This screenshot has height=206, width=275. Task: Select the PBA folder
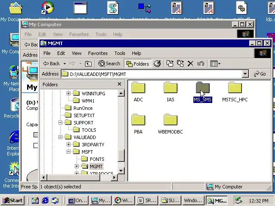[138, 124]
